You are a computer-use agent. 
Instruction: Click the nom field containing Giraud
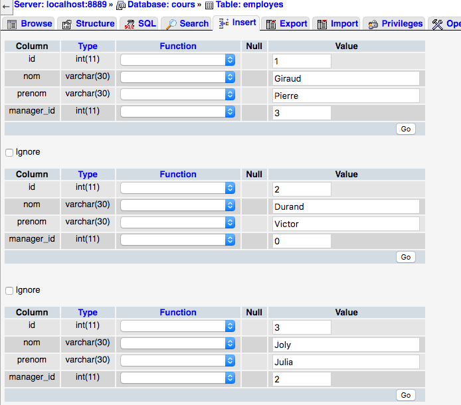(x=346, y=78)
